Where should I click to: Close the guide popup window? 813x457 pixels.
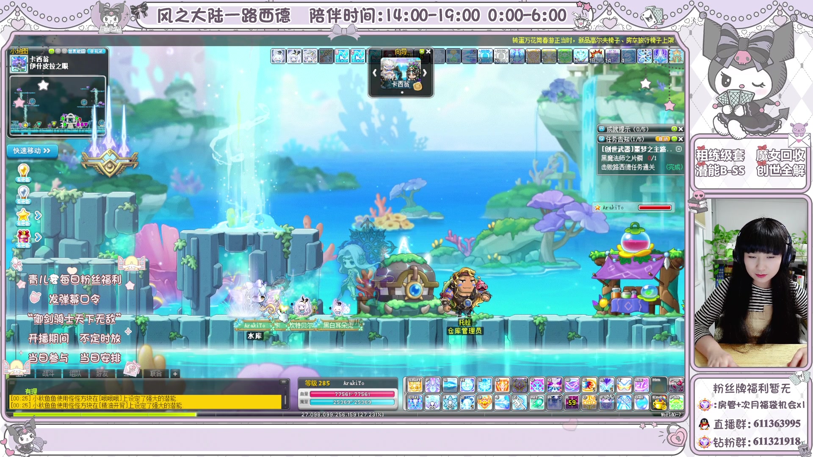pyautogui.click(x=428, y=51)
